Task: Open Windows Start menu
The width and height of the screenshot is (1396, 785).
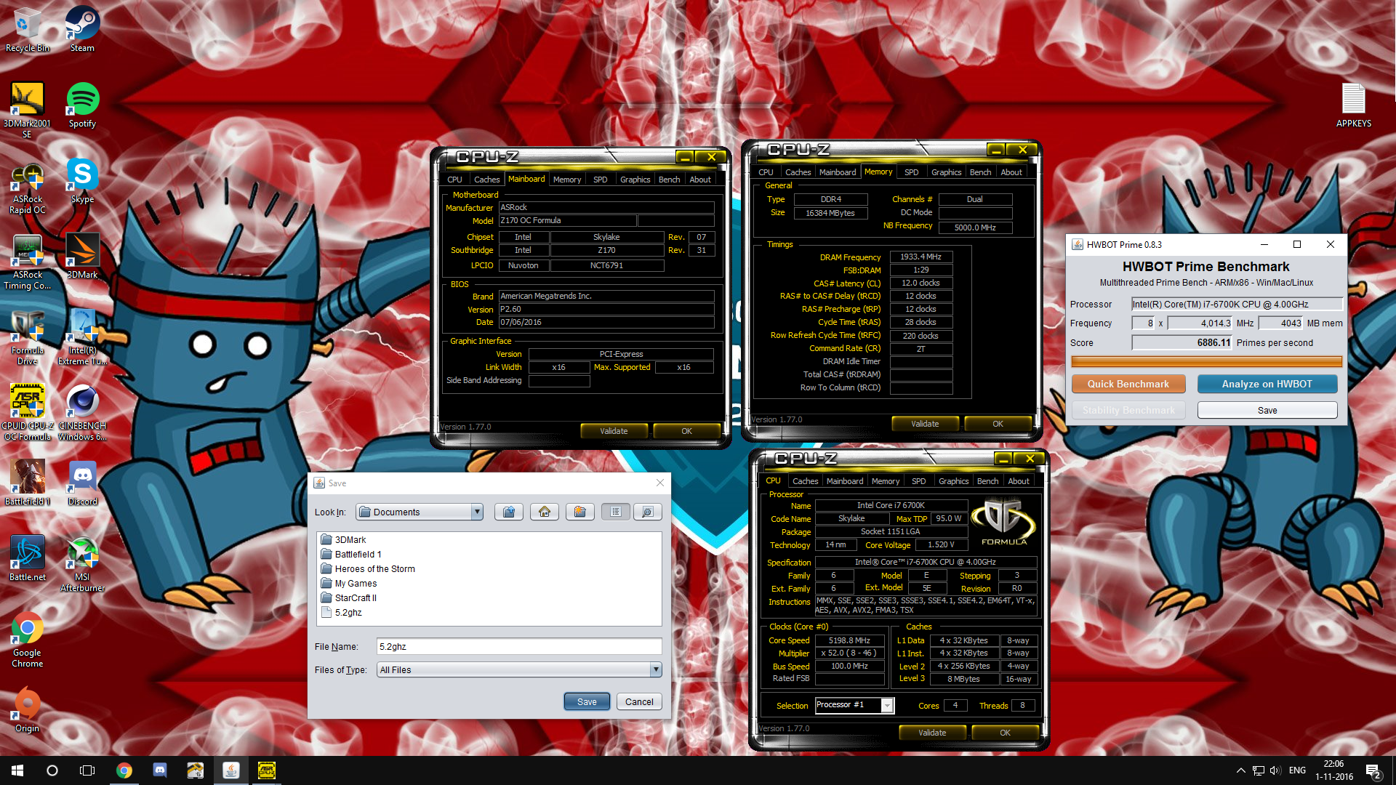Action: tap(17, 770)
